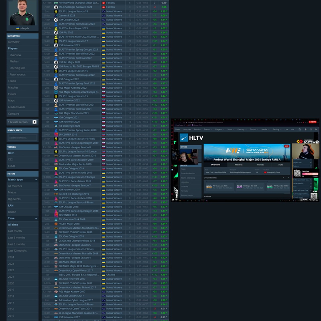
Task: Click the ESL logo beside IEM Cologne 2023
Action: [x=56, y=20]
